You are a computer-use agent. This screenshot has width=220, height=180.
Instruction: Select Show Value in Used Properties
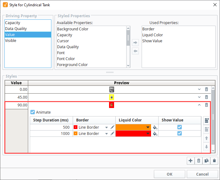[178, 41]
